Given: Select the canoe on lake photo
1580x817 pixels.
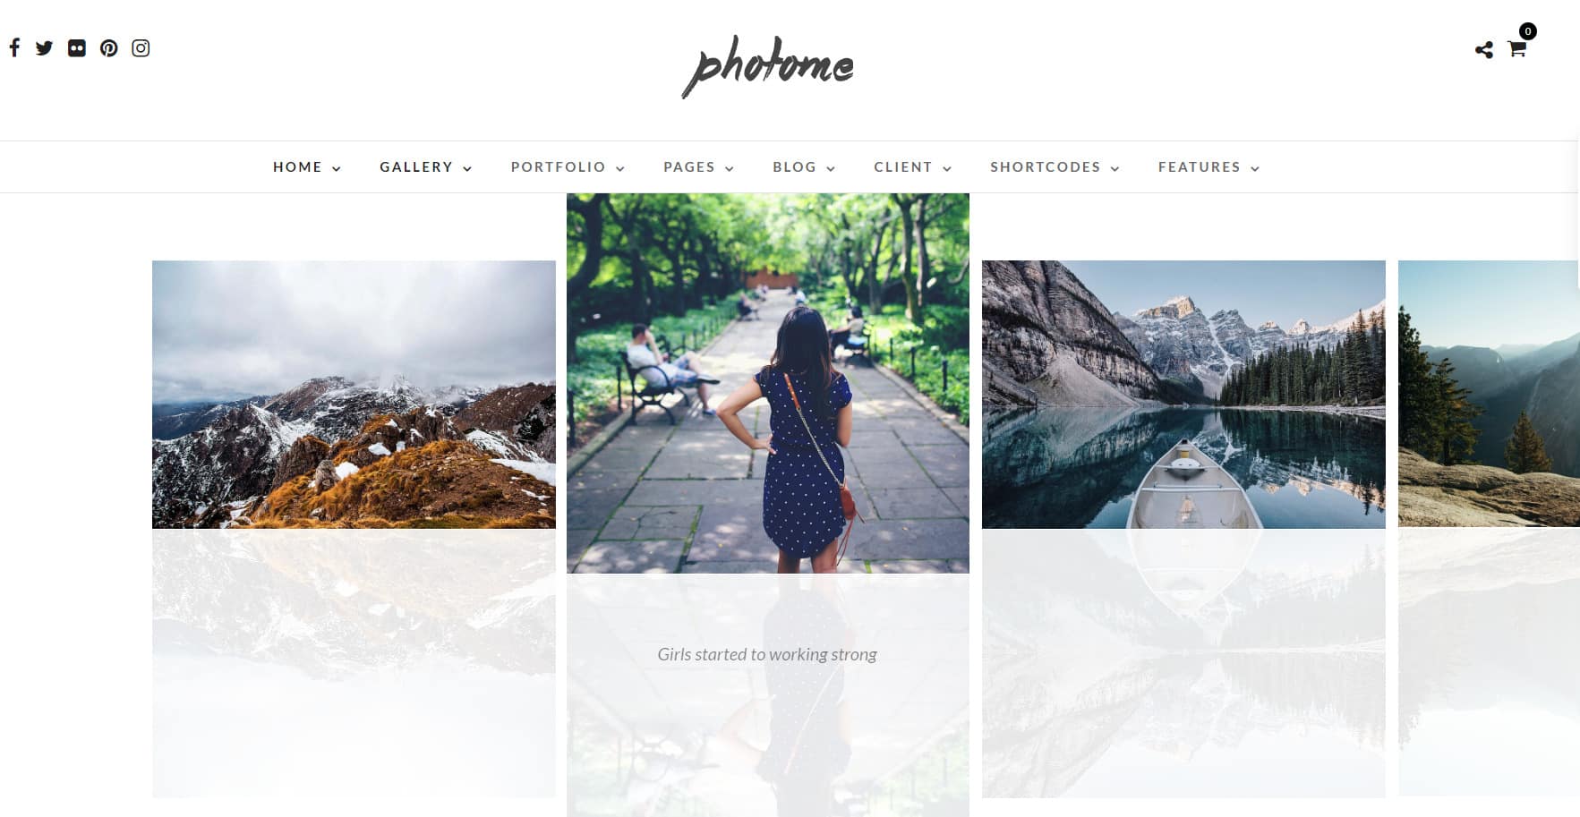Looking at the screenshot, I should pos(1183,395).
